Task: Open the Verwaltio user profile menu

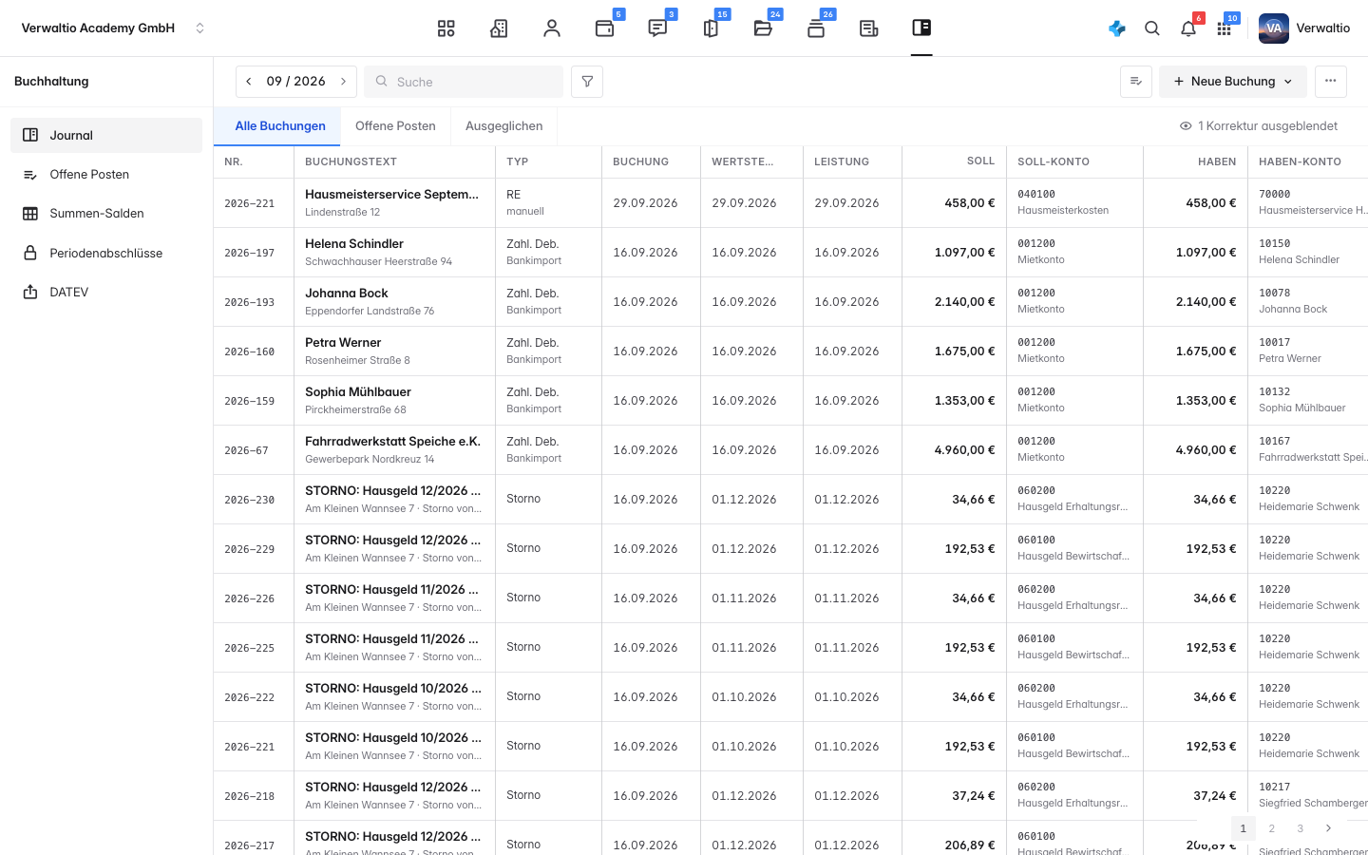Action: point(1305,28)
